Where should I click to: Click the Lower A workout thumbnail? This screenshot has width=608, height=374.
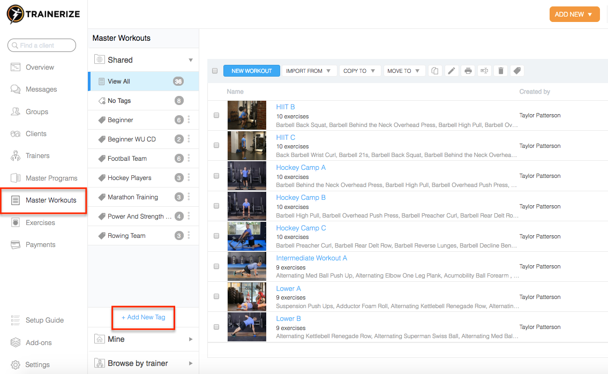point(247,297)
